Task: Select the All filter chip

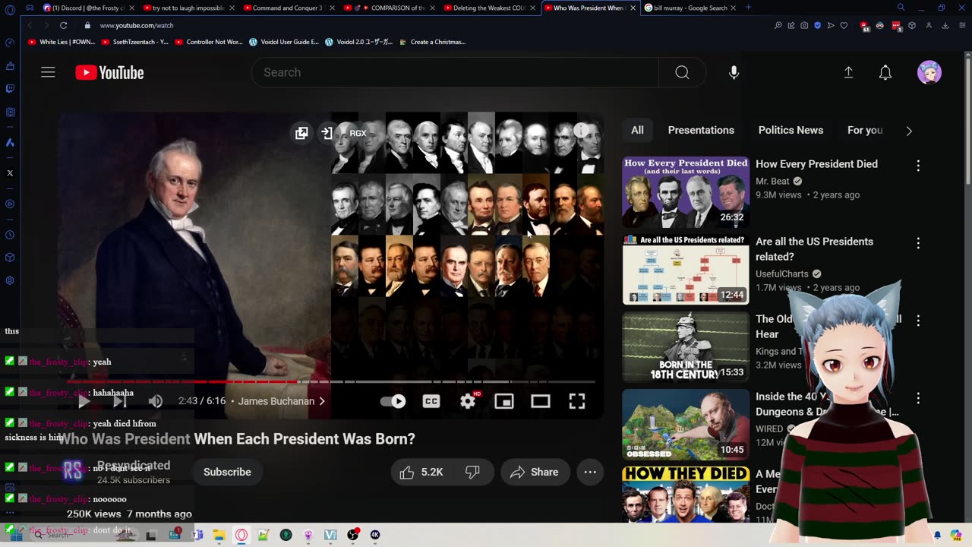Action: [x=637, y=130]
